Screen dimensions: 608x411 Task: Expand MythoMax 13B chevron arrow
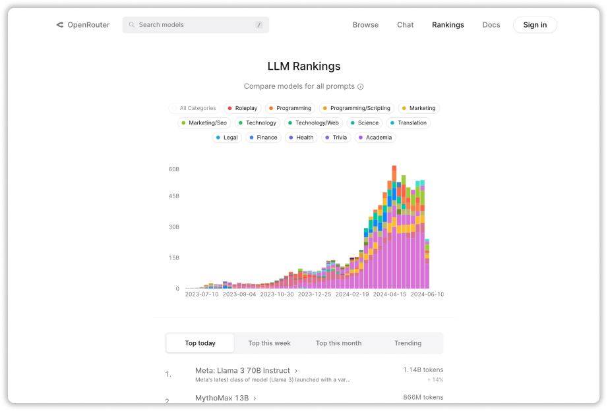coord(255,398)
